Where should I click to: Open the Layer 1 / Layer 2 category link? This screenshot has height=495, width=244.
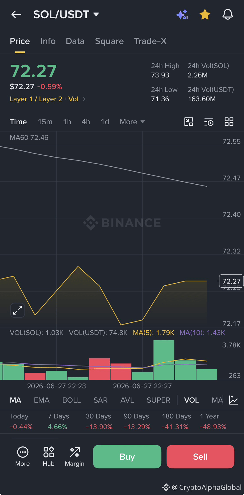click(x=36, y=99)
